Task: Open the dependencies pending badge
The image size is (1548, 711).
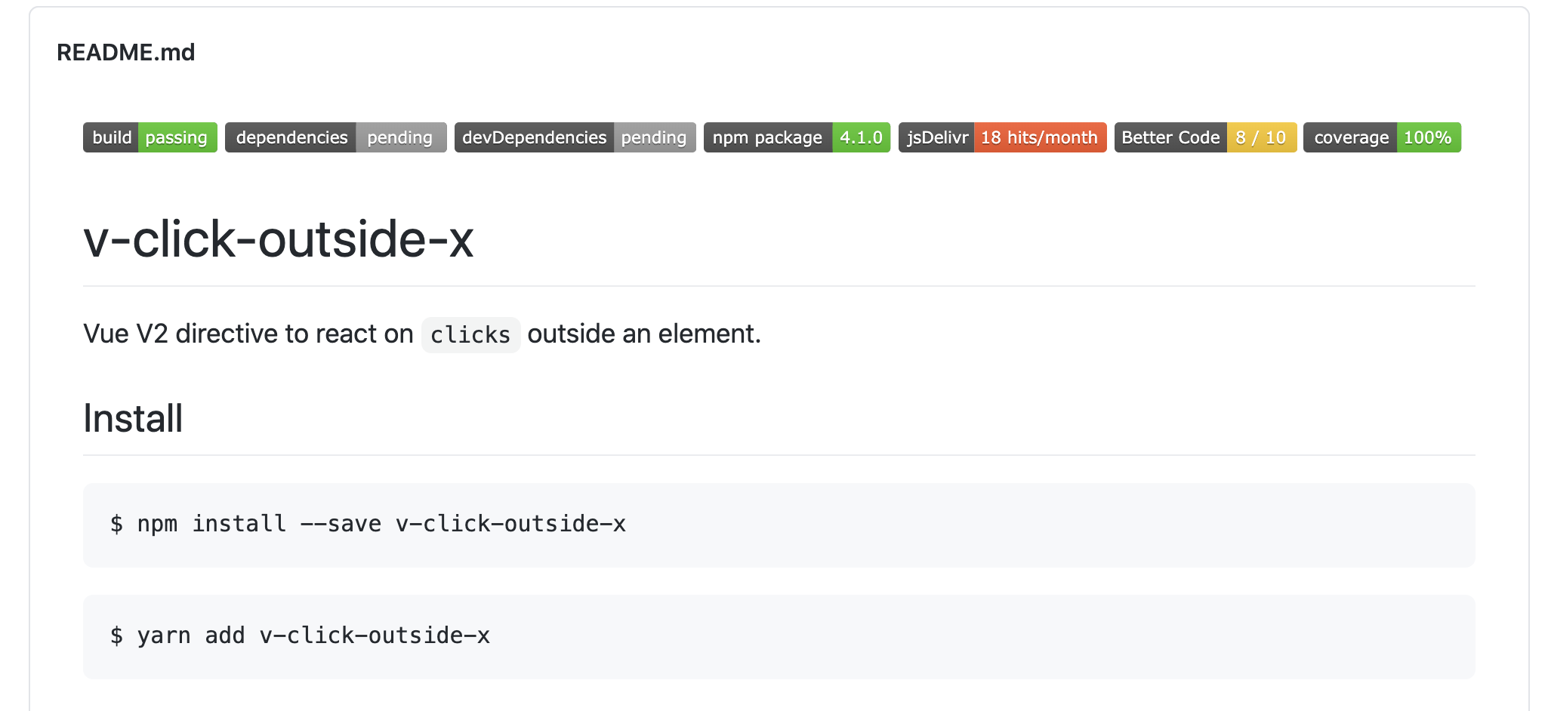Action: (x=336, y=137)
